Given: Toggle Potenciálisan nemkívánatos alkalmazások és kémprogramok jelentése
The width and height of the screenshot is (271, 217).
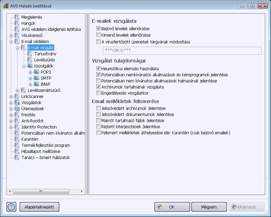Looking at the screenshot, I should (x=98, y=75).
